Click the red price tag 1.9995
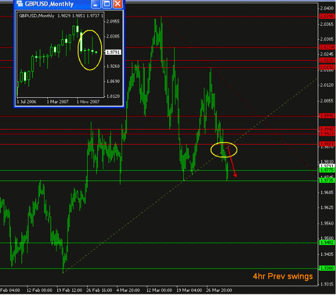 (x=327, y=116)
